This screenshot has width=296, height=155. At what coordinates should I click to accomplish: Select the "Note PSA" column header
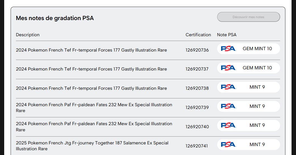pos(227,35)
